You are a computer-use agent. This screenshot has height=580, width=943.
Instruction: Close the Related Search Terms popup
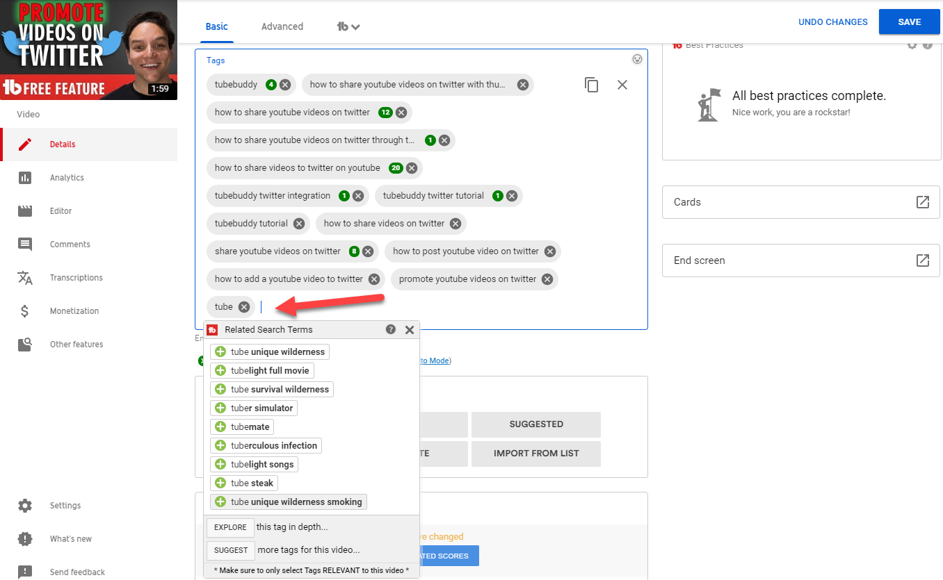coord(410,330)
